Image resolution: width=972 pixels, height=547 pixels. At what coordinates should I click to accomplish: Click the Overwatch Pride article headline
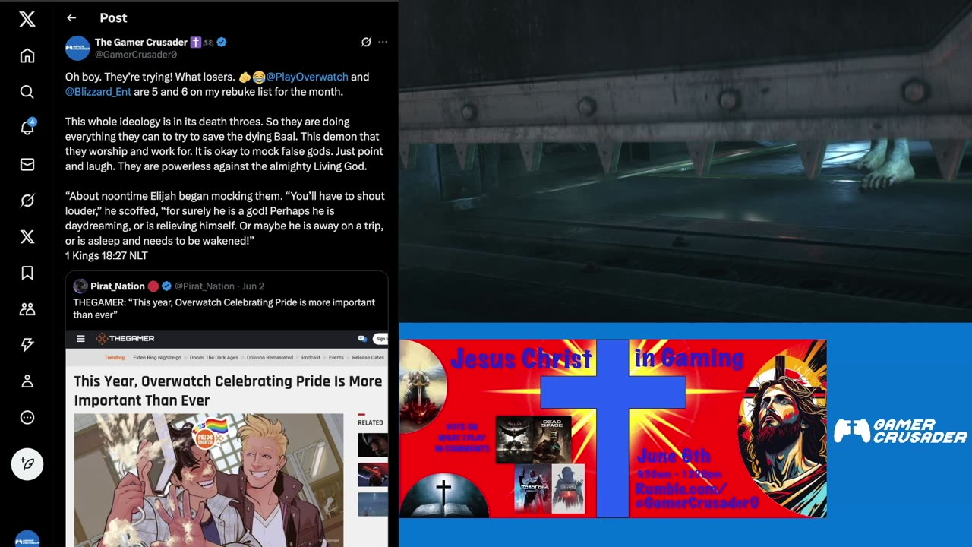click(x=228, y=390)
